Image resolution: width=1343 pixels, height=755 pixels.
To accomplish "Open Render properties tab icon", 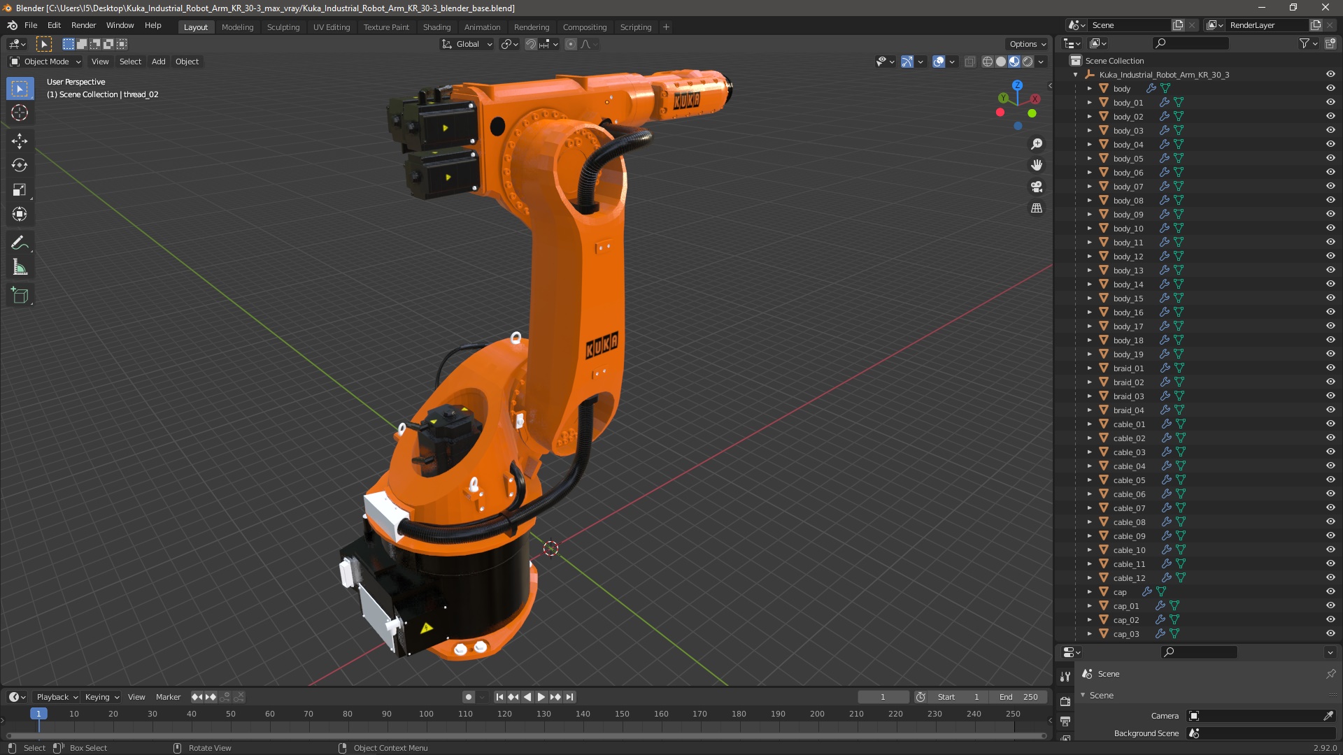I will tap(1065, 701).
